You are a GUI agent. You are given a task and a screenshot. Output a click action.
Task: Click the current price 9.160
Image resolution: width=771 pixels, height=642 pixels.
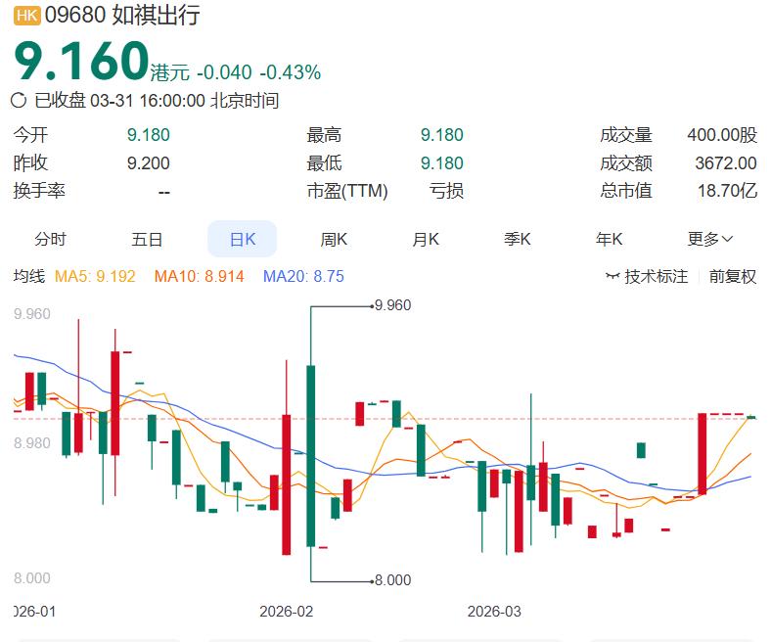81,61
